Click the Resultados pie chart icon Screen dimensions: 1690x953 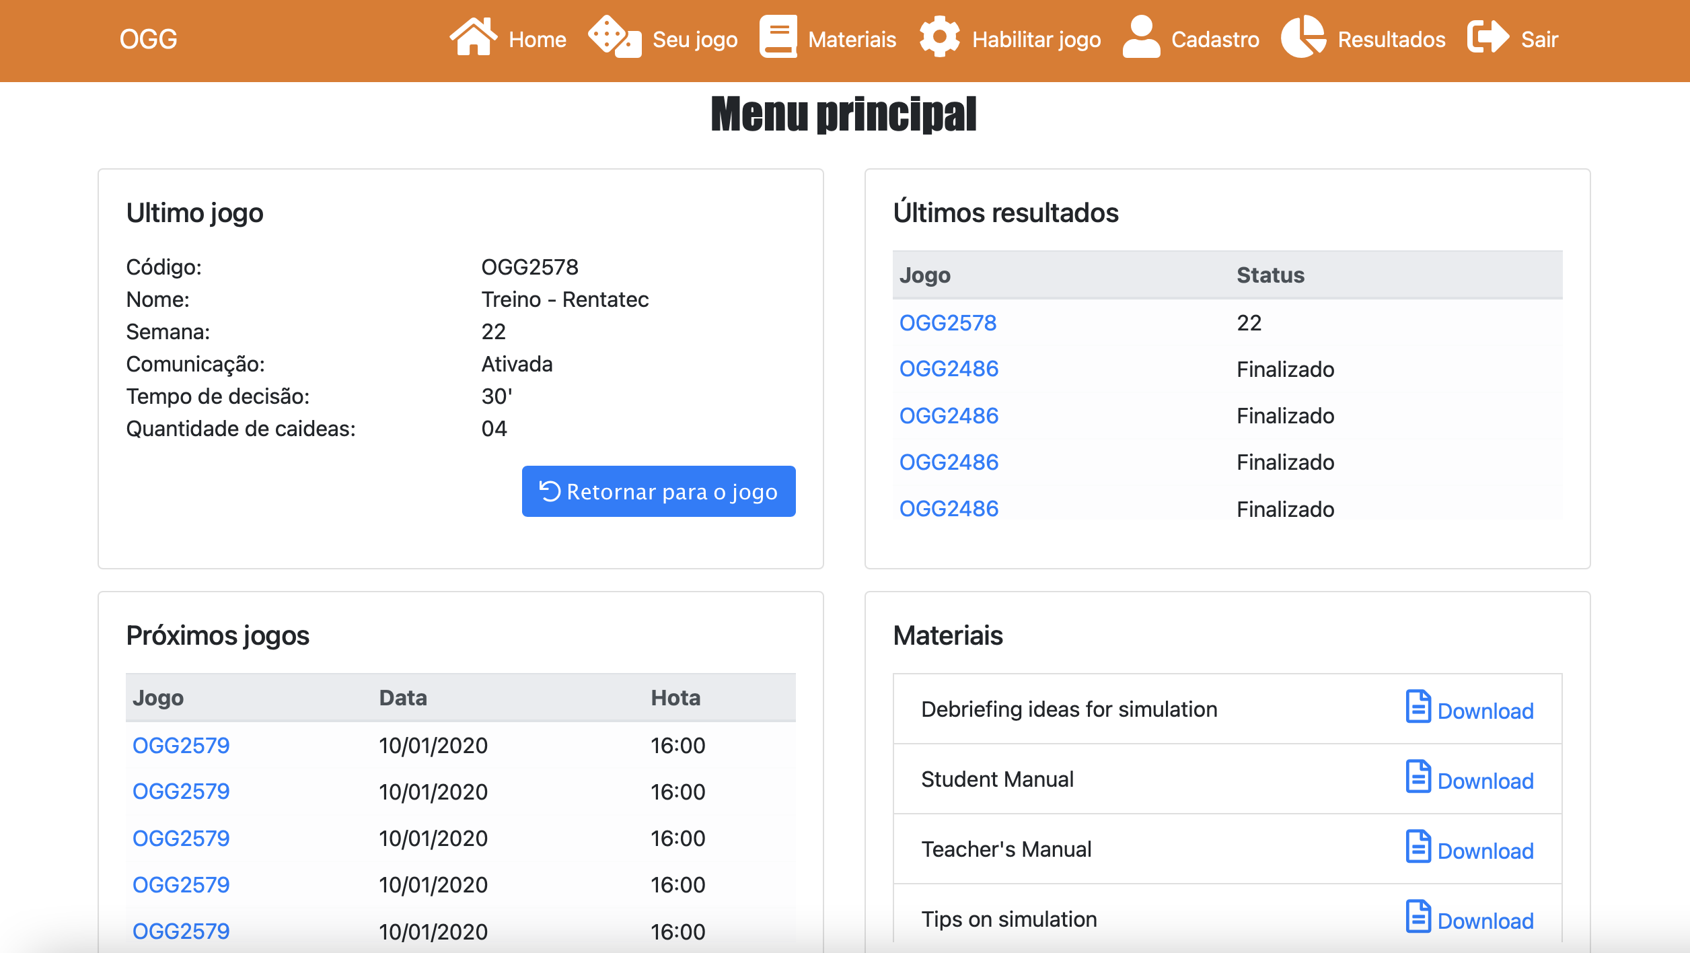pyautogui.click(x=1303, y=37)
